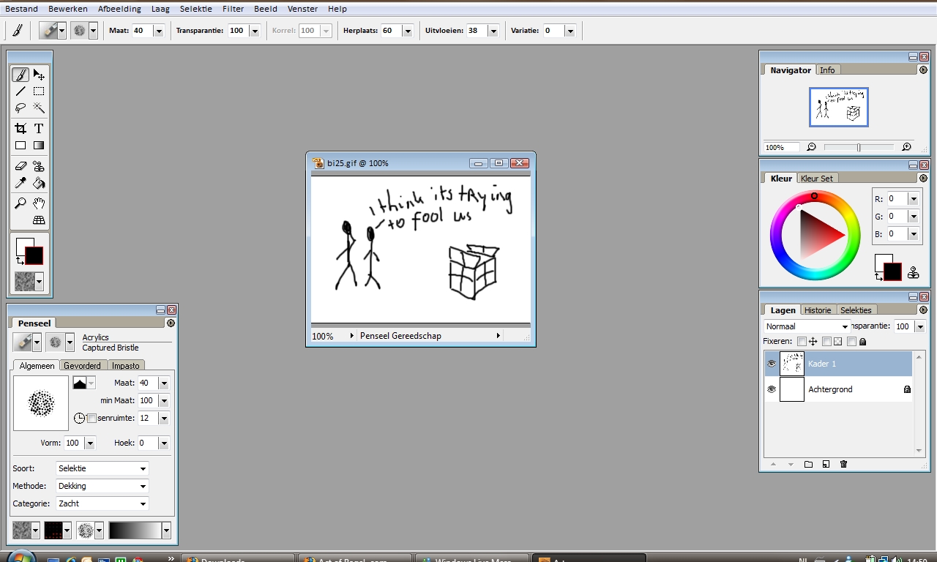
Task: Click the Navigator preview thumbnail
Action: (838, 107)
